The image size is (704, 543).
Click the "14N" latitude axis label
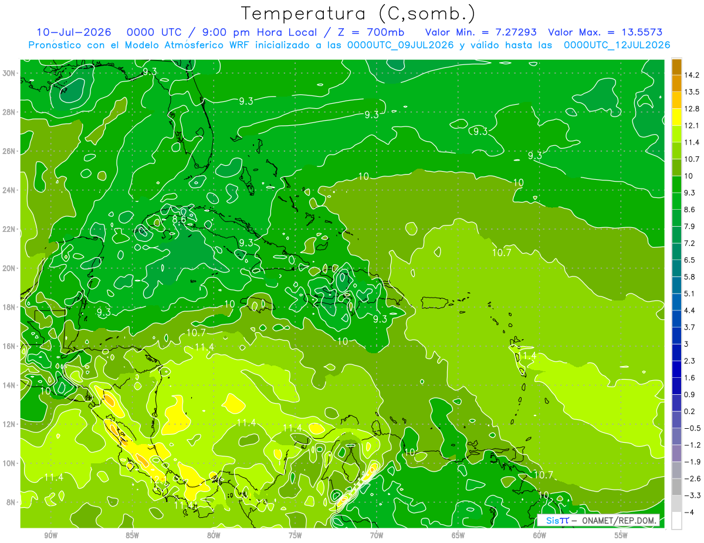tap(9, 385)
